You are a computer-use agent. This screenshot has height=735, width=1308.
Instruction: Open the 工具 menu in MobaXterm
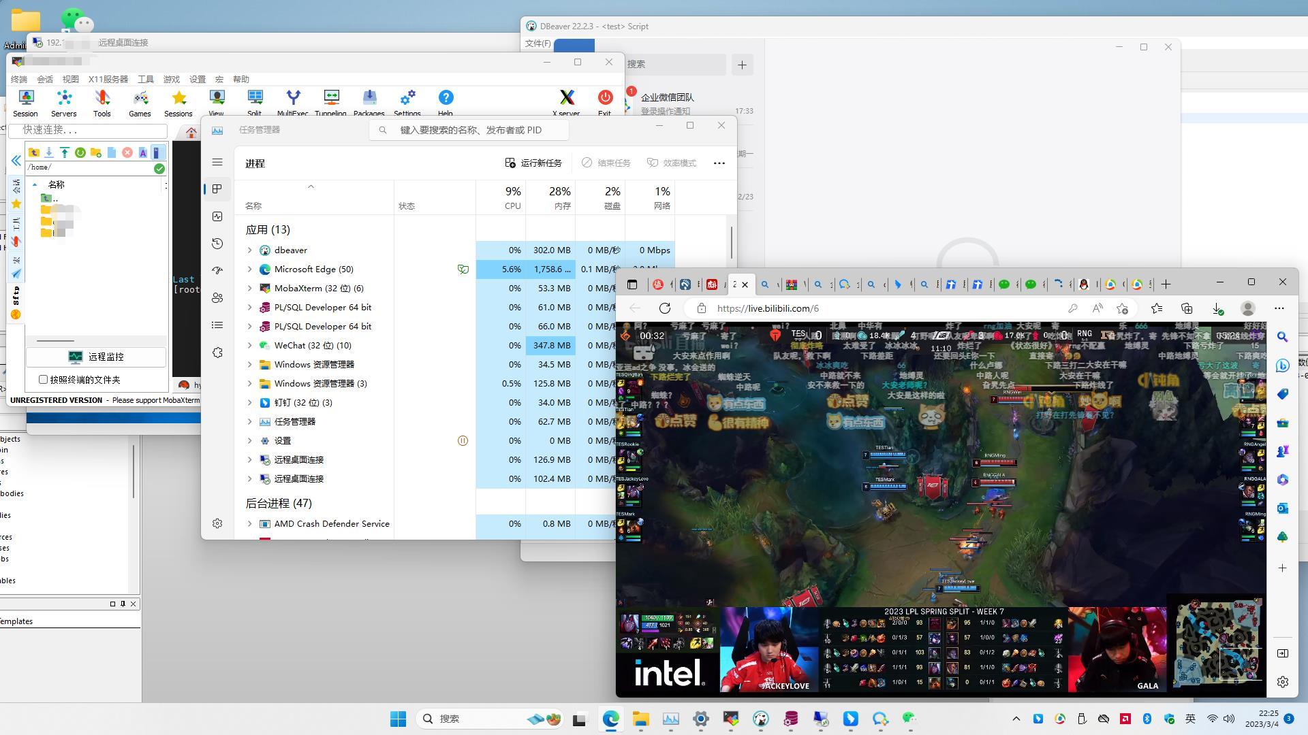(144, 79)
